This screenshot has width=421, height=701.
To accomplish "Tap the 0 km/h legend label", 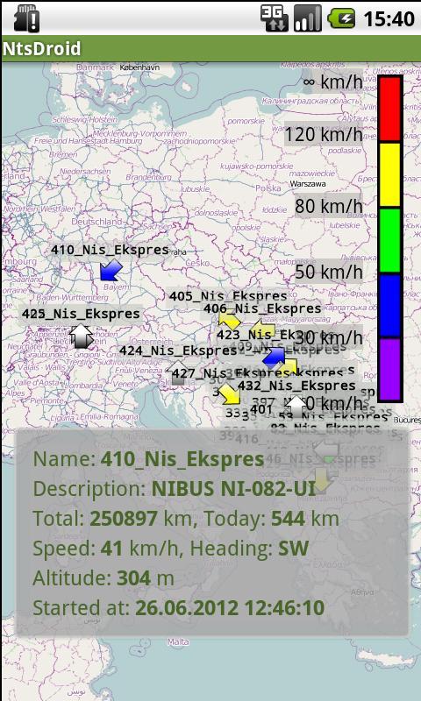I will tap(336, 404).
